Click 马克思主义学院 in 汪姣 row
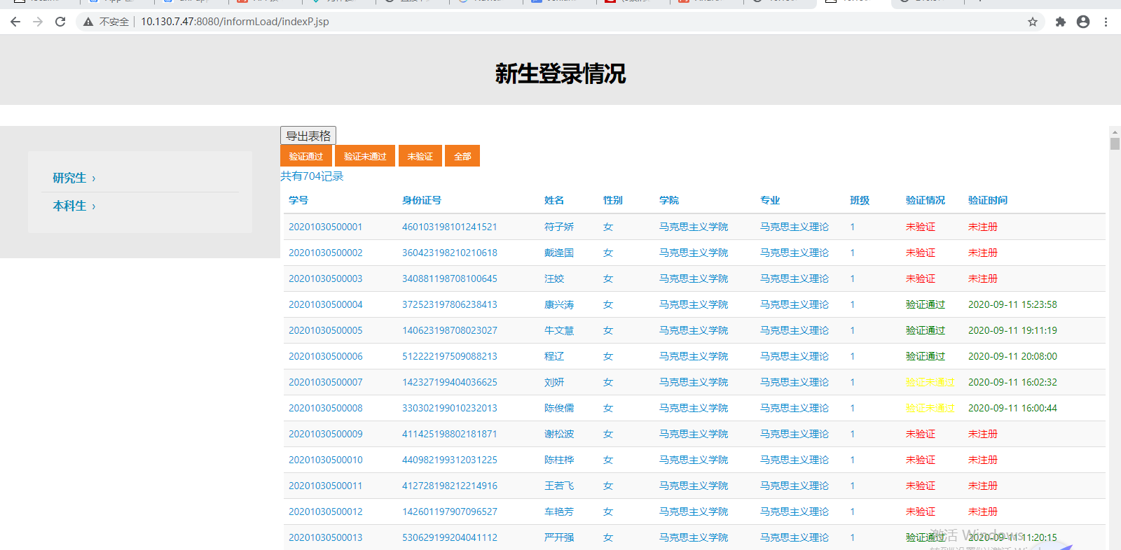This screenshot has width=1121, height=550. click(x=694, y=278)
